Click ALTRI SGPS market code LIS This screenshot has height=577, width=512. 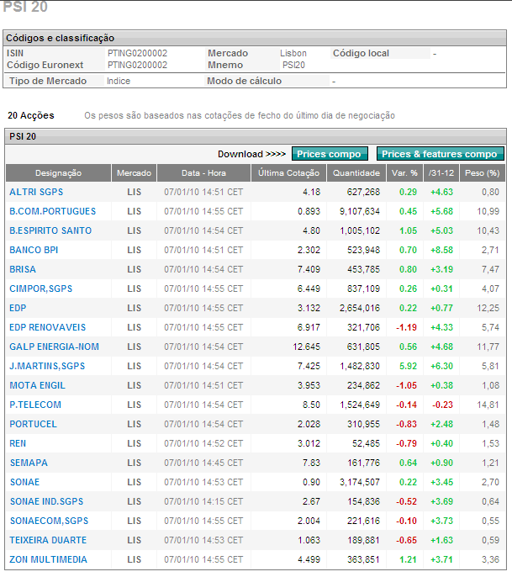tap(135, 192)
